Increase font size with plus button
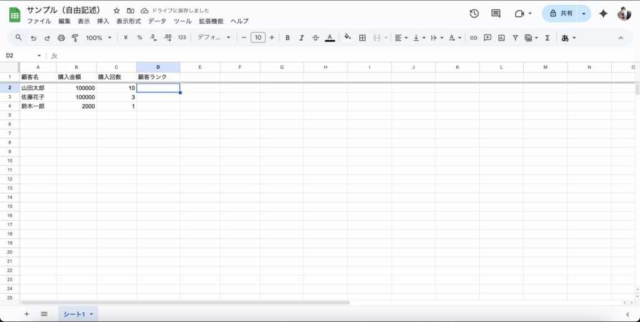 pos(272,38)
